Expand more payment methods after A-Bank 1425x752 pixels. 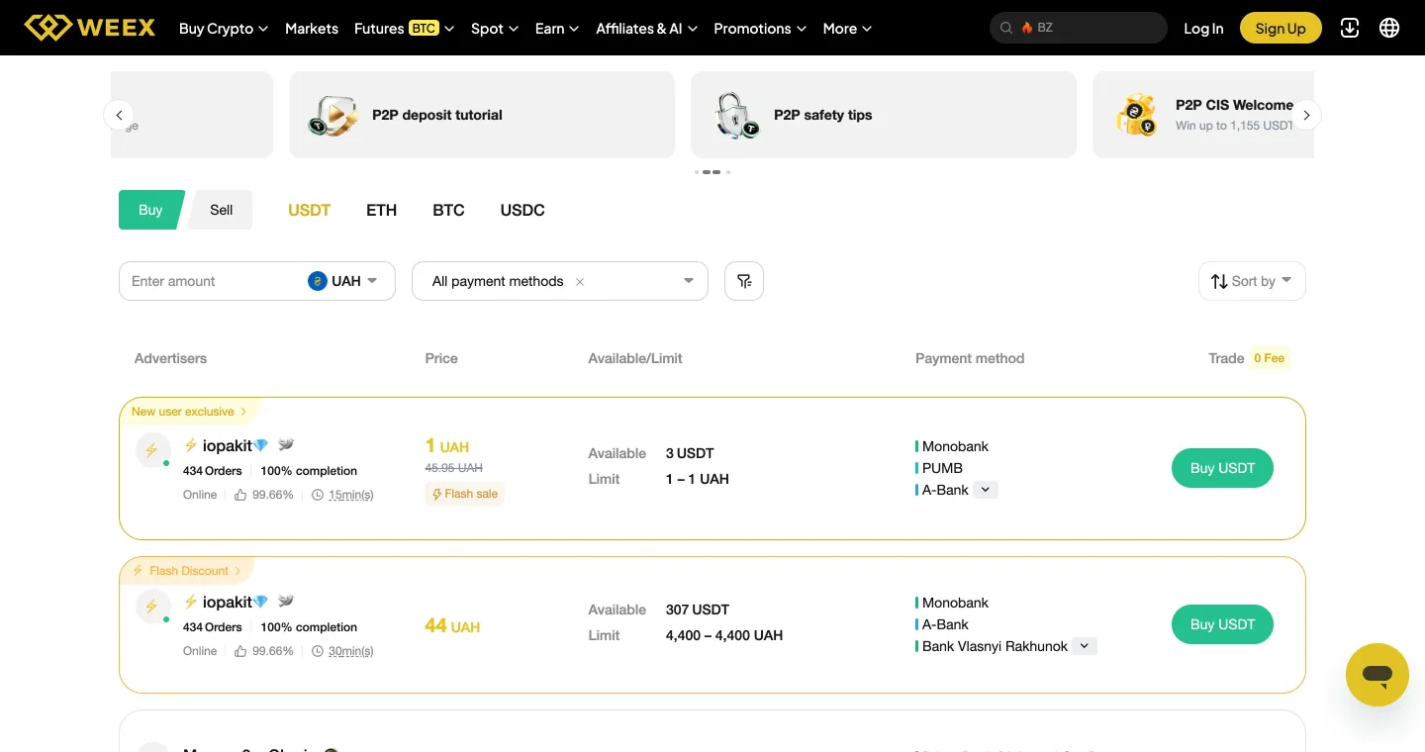(986, 490)
